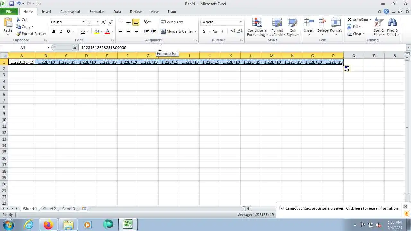Increase decimal places icon
The image size is (411, 231).
coord(233,31)
